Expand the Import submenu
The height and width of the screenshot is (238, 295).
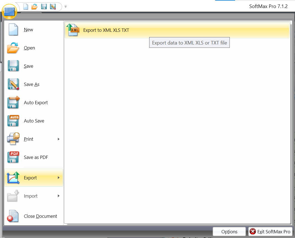coord(34,196)
